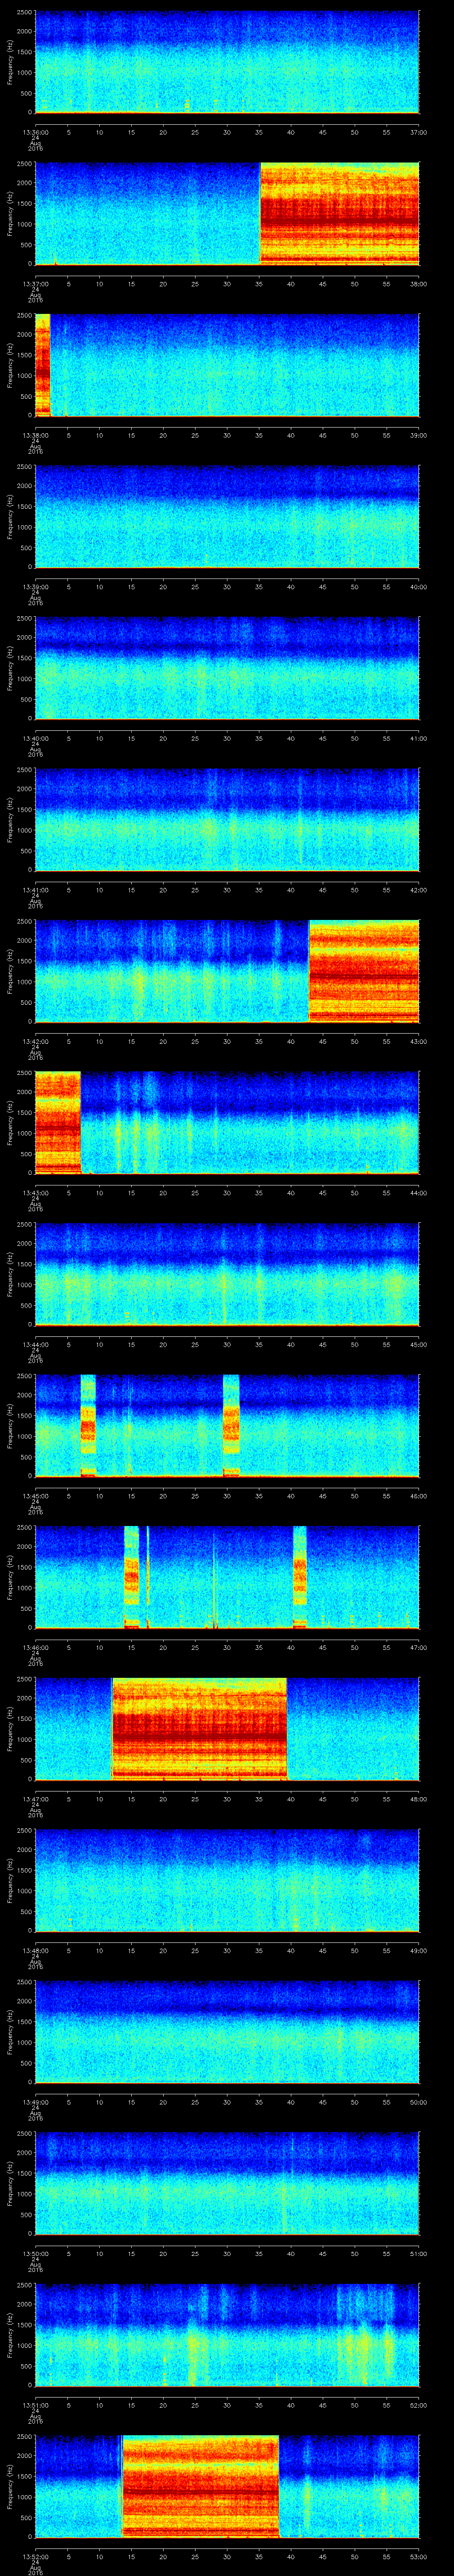Select first wide burst in 13:46 spectrogram
The width and height of the screenshot is (454, 2576).
(132, 1576)
